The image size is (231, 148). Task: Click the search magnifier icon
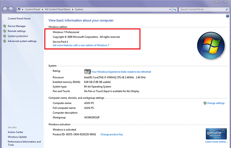227,9
